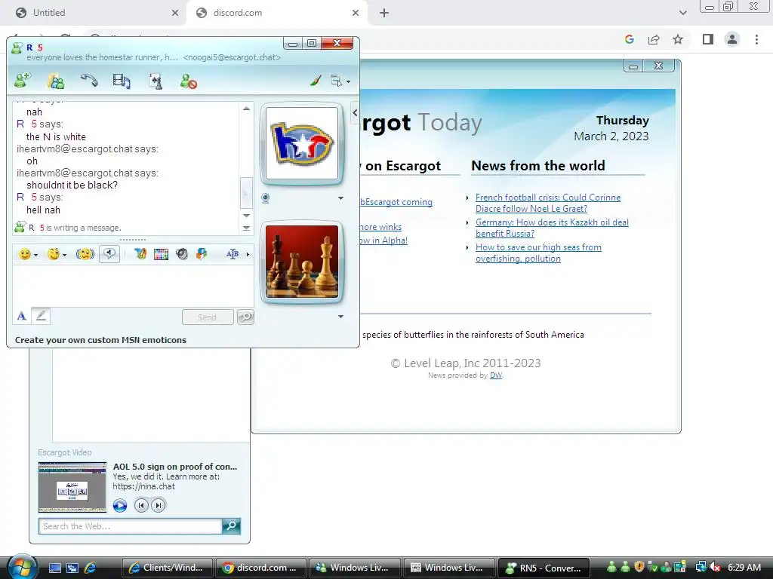773x579 pixels.
Task: Open a new Chrome tab
Action: 384,13
